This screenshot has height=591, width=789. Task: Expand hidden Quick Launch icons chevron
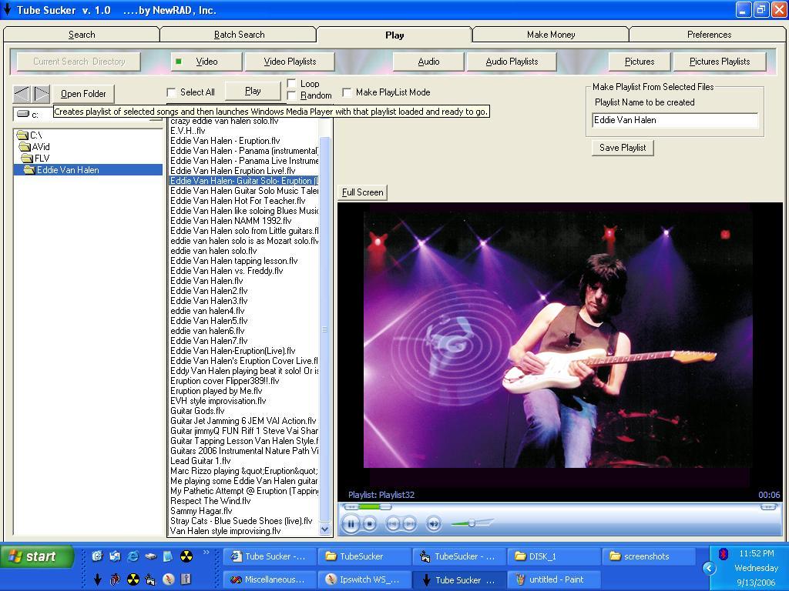coord(206,553)
